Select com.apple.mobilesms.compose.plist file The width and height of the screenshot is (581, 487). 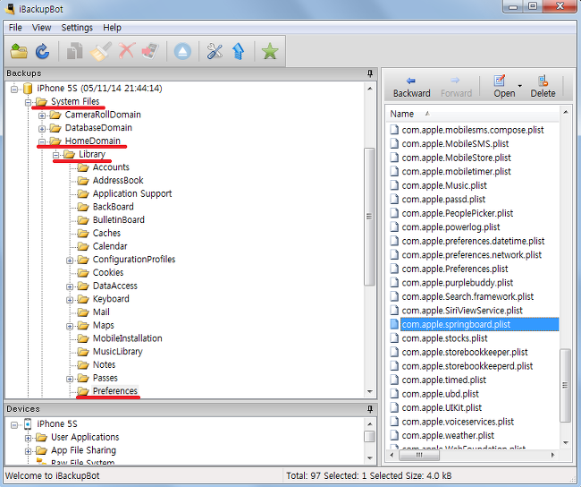(x=473, y=130)
